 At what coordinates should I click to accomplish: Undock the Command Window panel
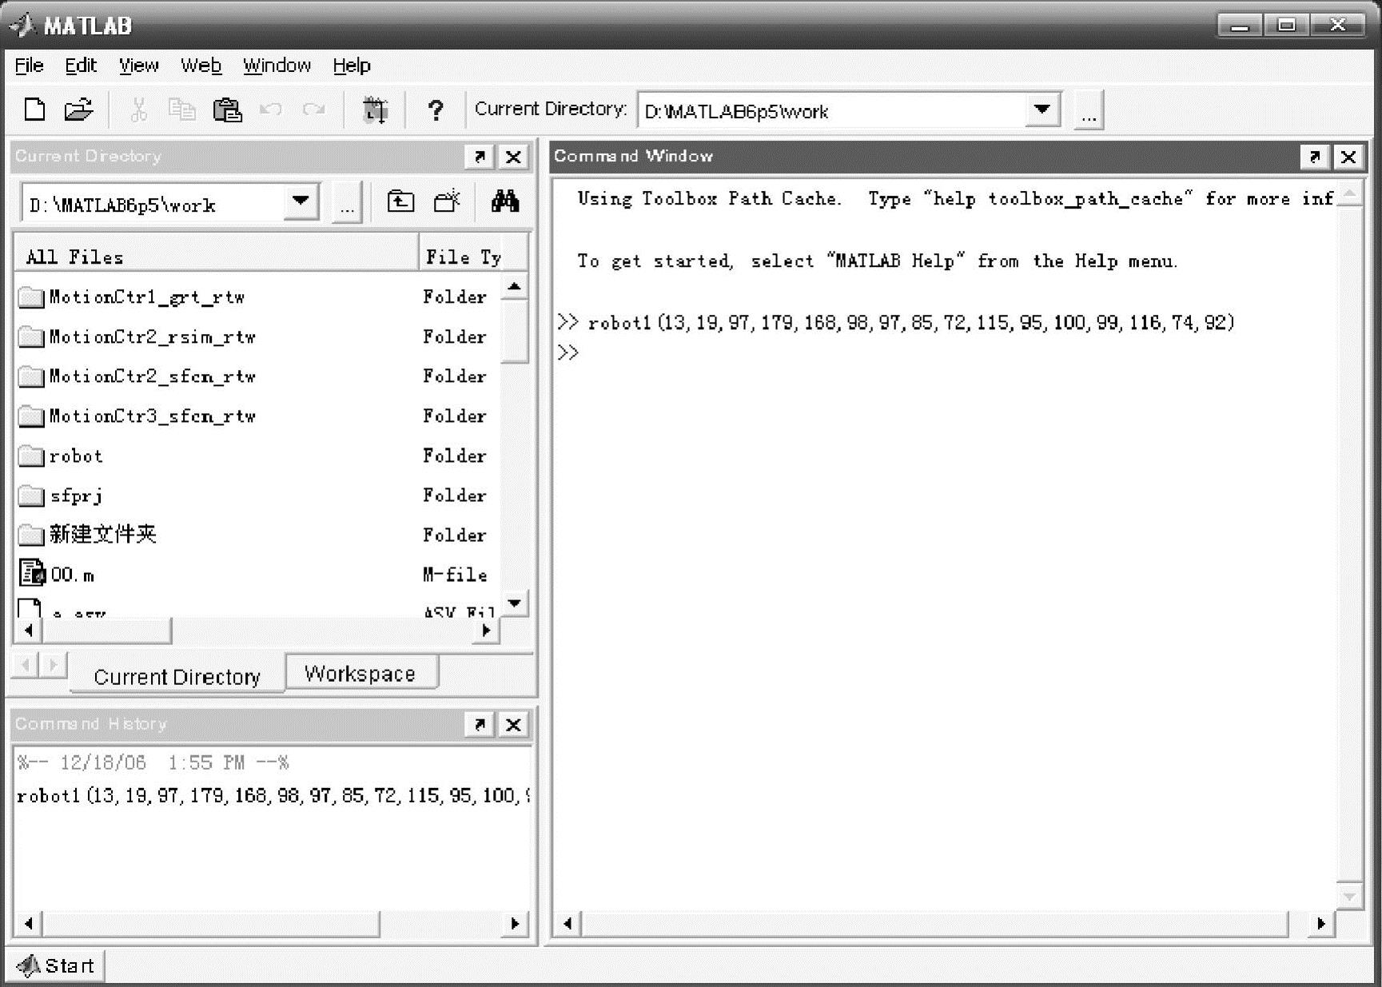point(1314,157)
